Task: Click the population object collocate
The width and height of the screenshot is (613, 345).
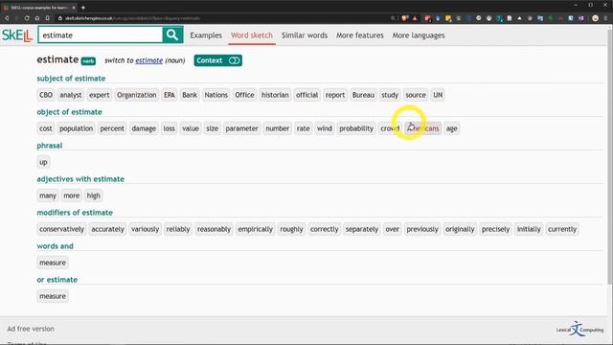Action: (x=77, y=128)
